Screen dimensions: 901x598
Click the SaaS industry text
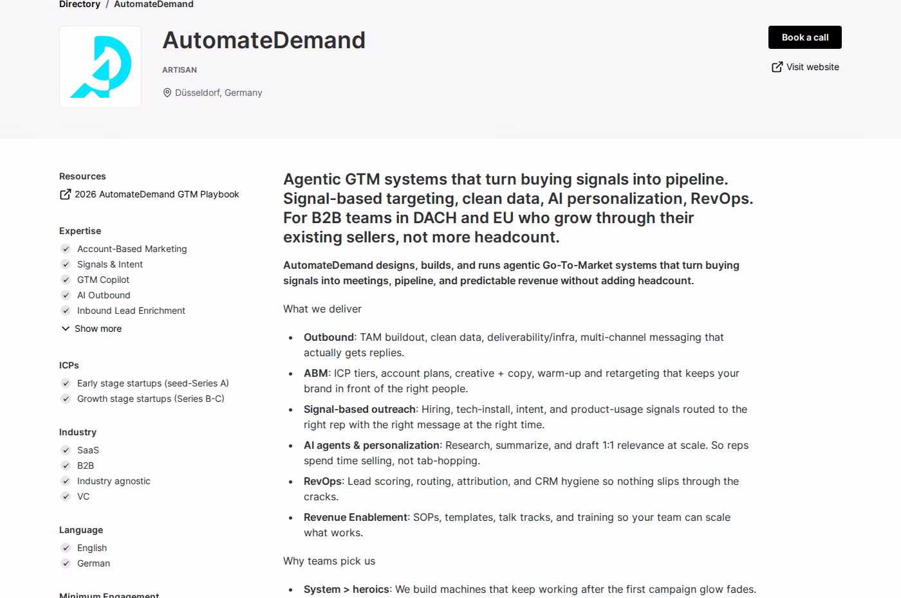coord(88,450)
